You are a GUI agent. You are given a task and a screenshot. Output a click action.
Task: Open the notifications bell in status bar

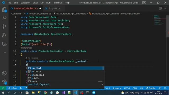(x=165, y=88)
